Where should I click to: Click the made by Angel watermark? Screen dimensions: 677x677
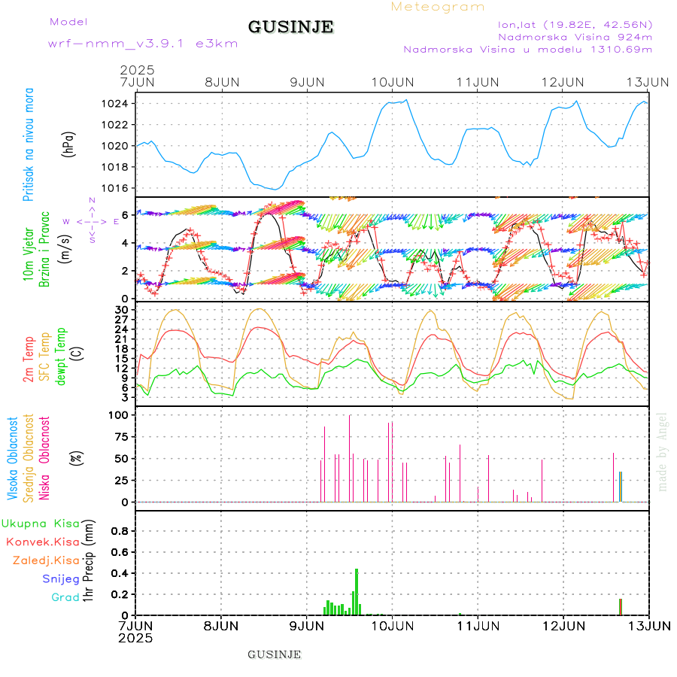point(662,451)
